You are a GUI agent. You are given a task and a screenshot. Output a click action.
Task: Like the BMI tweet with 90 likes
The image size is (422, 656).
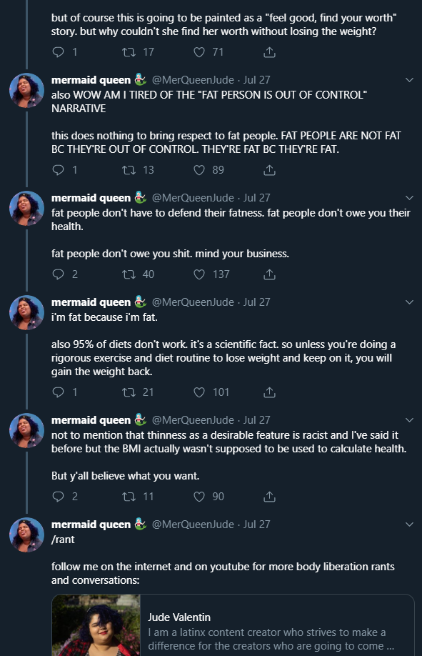[x=199, y=497]
